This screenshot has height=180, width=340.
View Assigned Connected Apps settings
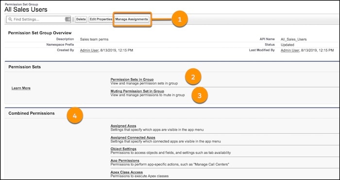point(133,137)
